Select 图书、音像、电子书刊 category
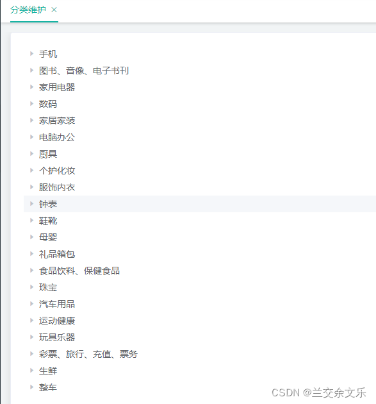Image resolution: width=376 pixels, height=404 pixels. [x=84, y=71]
